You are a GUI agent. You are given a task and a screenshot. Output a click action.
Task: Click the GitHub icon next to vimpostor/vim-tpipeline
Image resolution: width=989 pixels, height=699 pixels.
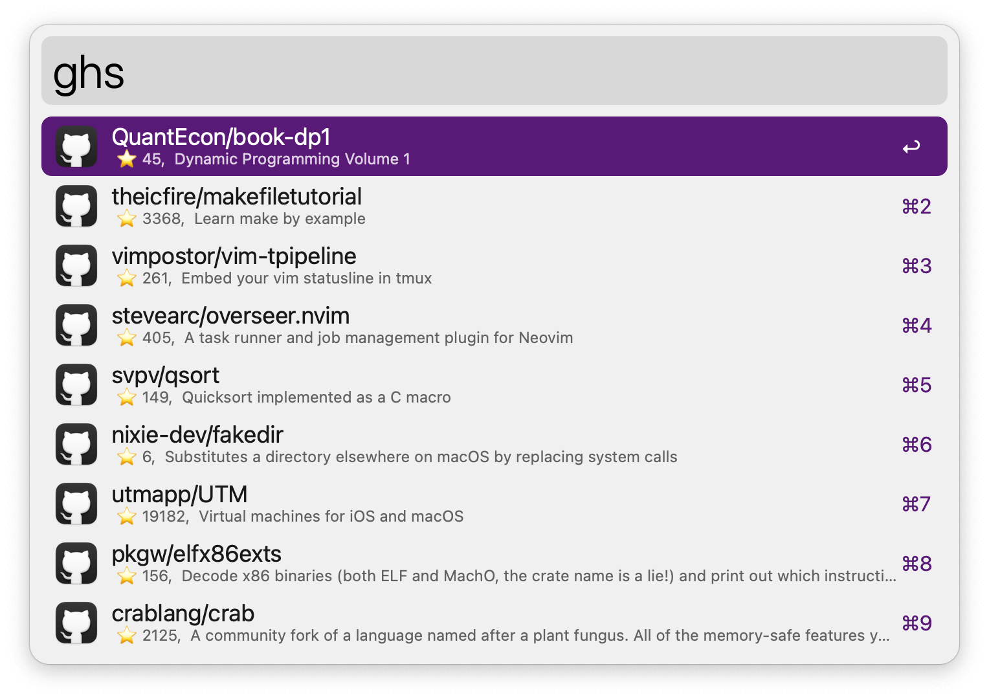[x=76, y=266]
